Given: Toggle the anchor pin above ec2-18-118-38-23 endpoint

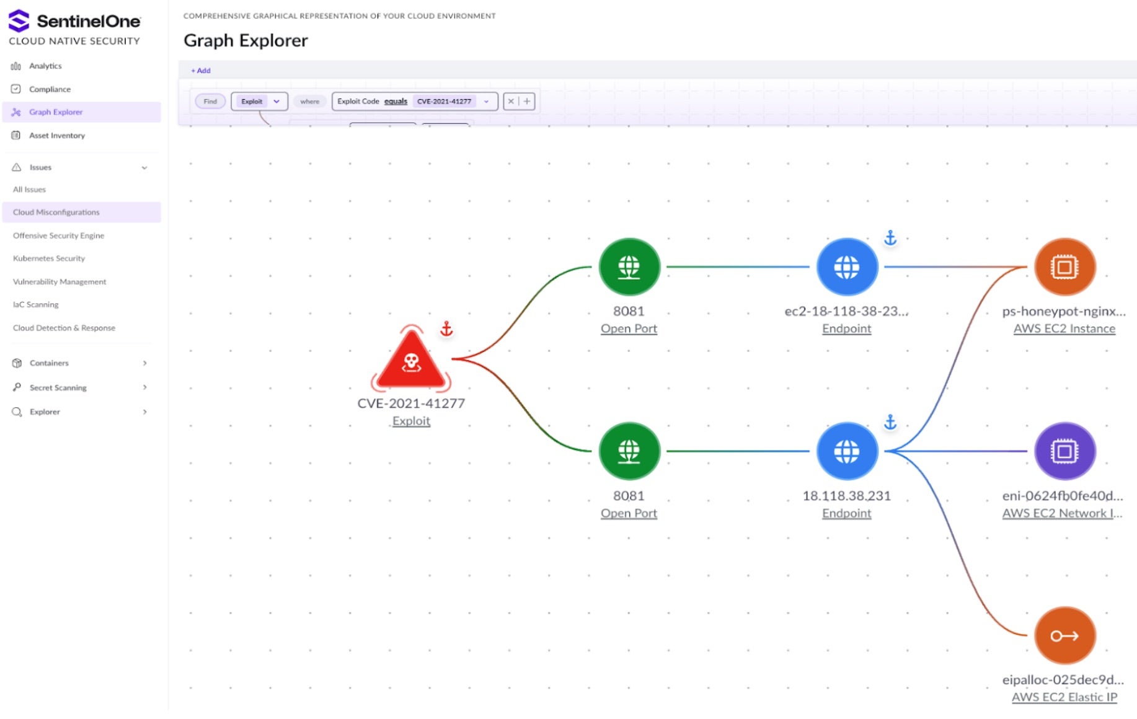Looking at the screenshot, I should pos(890,237).
